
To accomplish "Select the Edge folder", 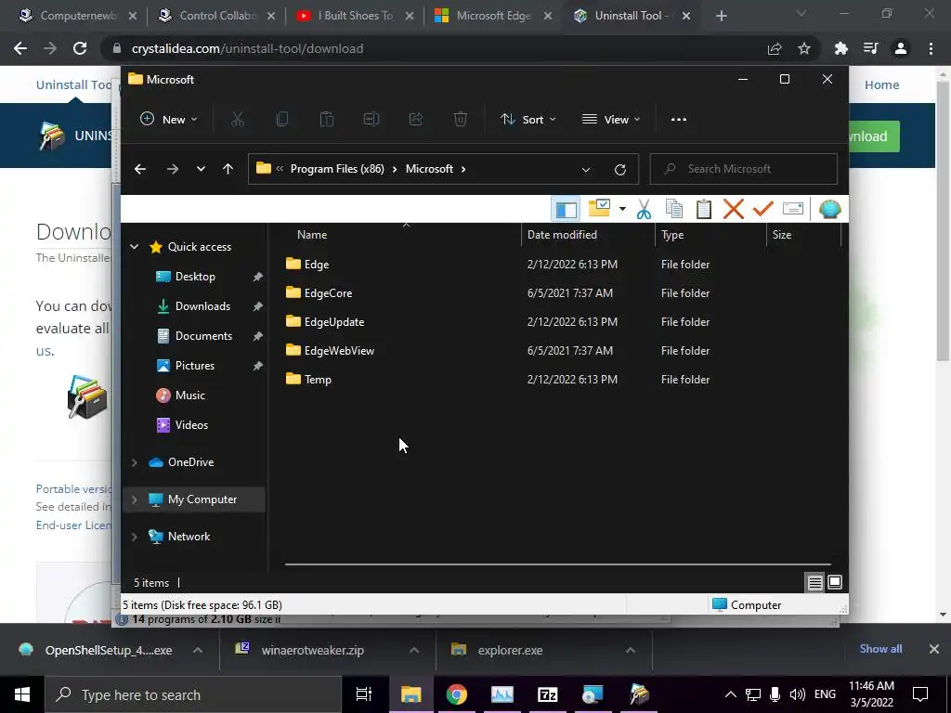I will (307, 265).
